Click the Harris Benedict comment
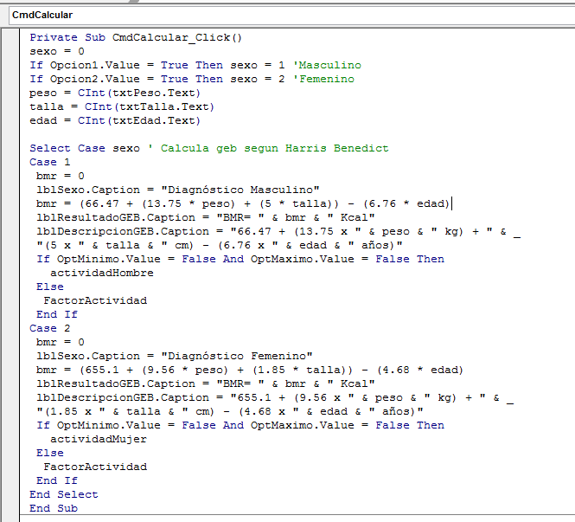The height and width of the screenshot is (522, 575). click(268, 148)
